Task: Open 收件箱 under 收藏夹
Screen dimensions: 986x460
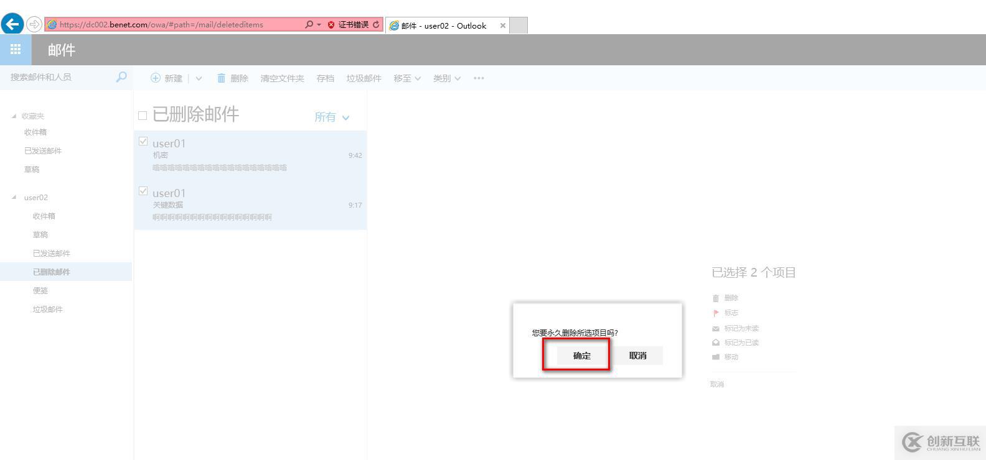Action: 35,132
